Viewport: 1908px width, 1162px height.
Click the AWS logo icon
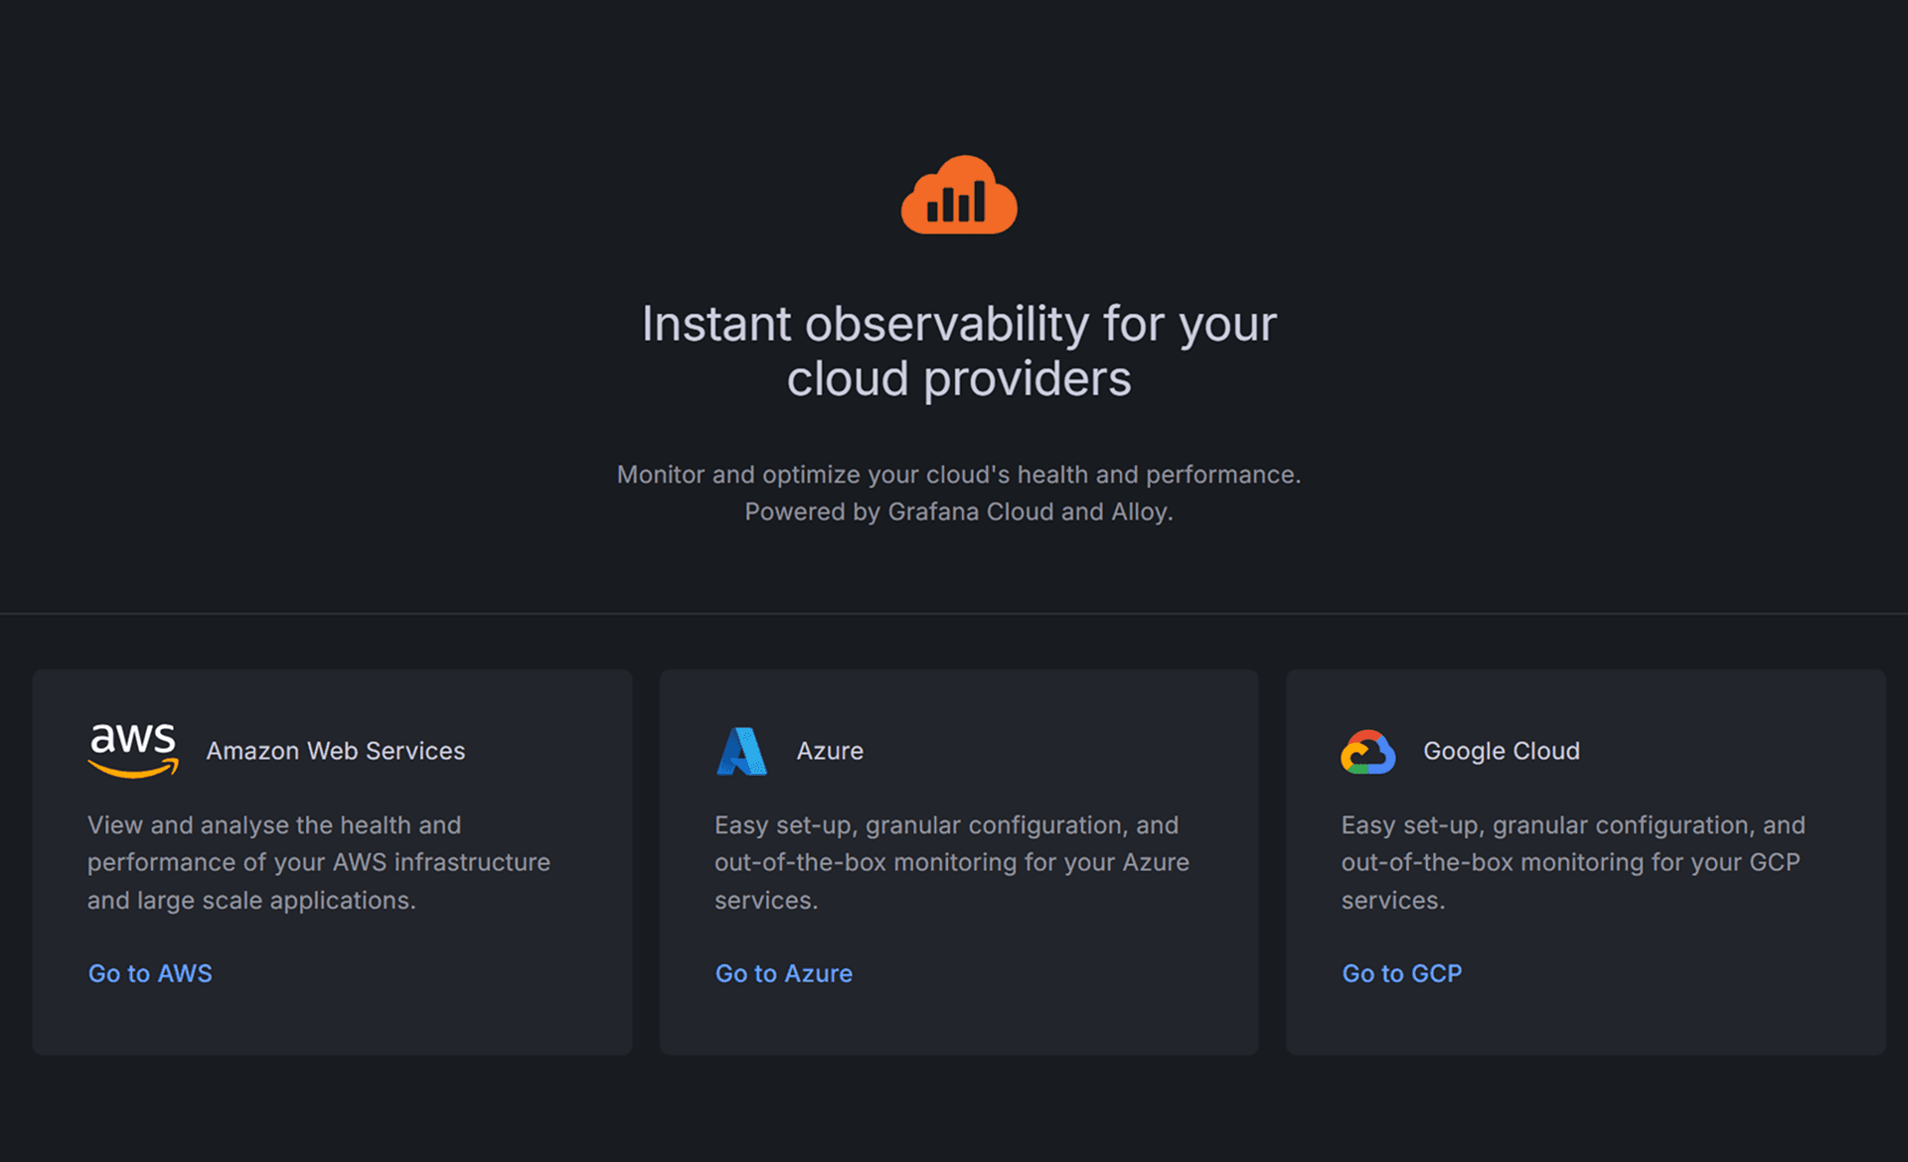point(133,751)
